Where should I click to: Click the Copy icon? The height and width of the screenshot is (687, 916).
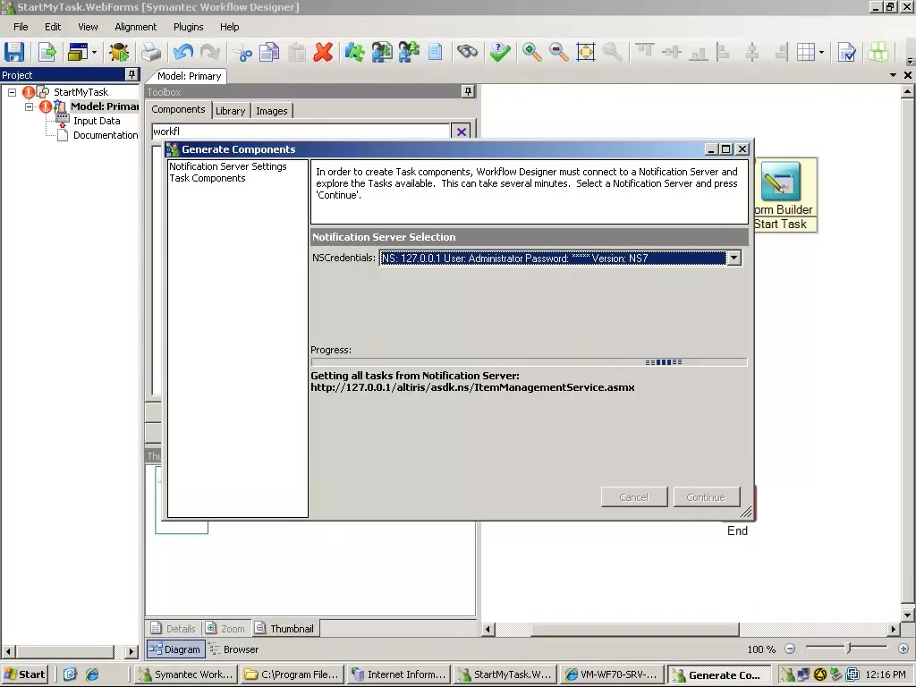pos(269,52)
